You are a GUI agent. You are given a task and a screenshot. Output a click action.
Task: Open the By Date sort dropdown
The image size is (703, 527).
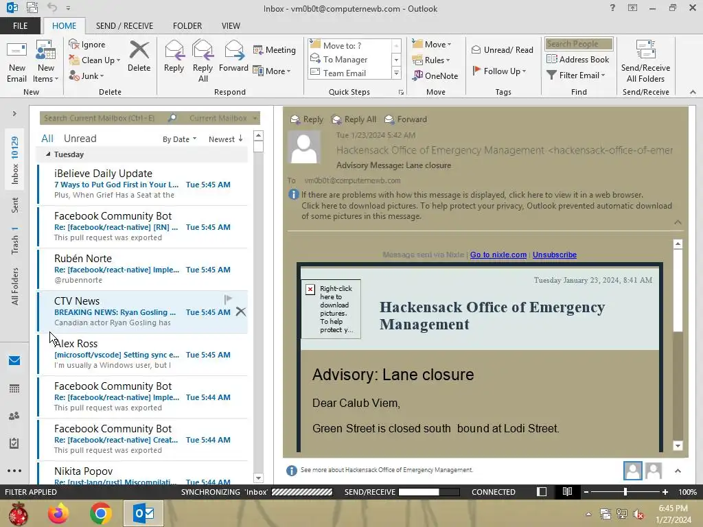coord(179,139)
